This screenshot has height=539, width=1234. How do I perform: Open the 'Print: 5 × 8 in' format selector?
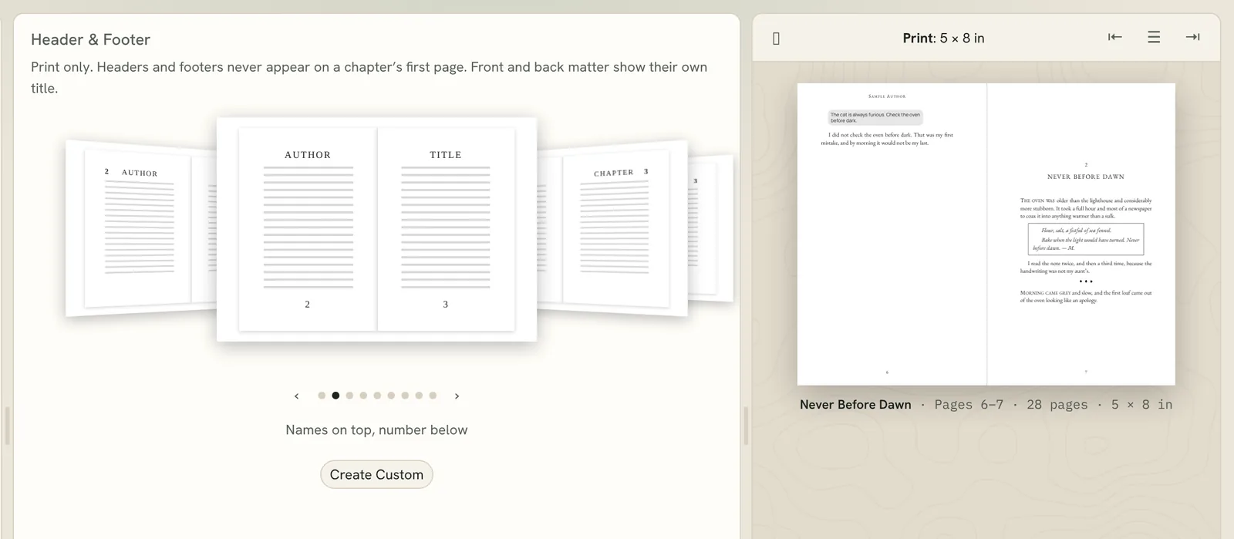943,38
